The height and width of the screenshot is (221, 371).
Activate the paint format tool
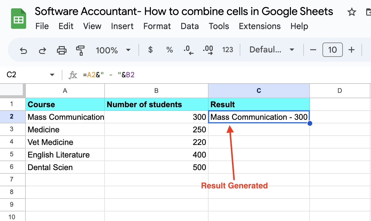[80, 50]
